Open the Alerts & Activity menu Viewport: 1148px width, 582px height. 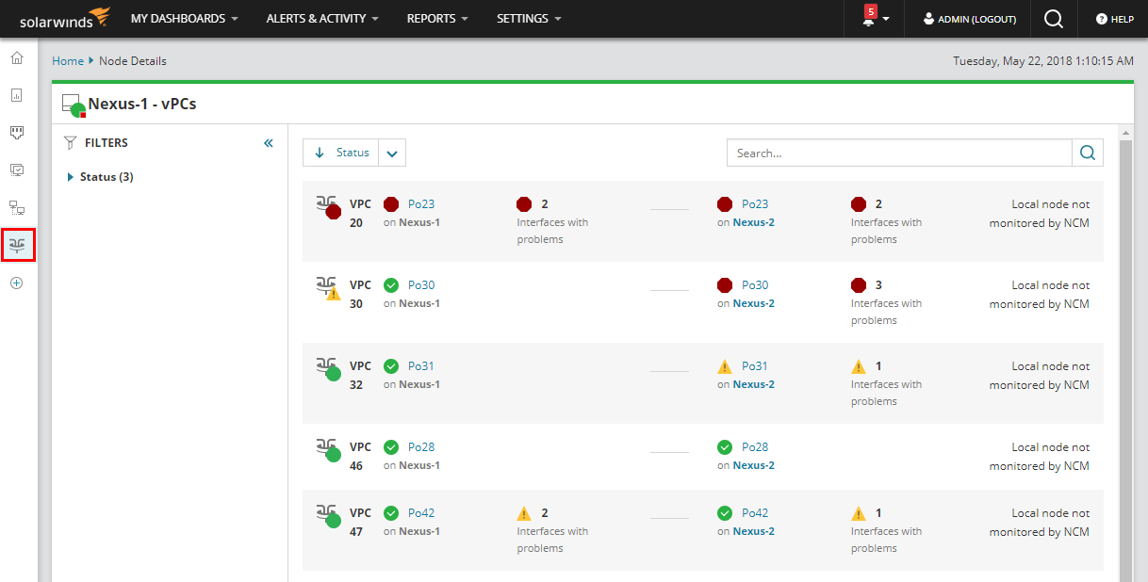tap(322, 19)
